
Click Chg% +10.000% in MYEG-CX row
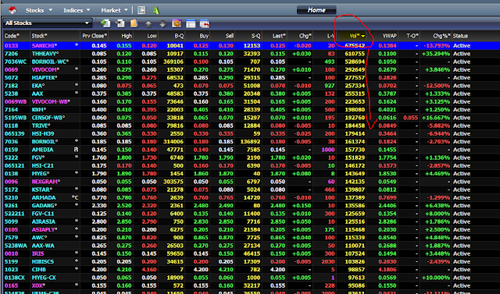pos(436,278)
